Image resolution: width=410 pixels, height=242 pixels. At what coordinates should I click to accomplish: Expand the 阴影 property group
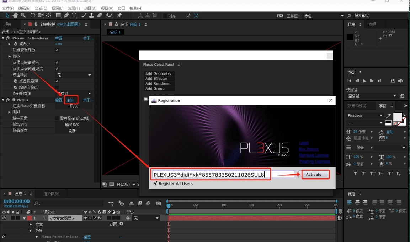coord(10,112)
